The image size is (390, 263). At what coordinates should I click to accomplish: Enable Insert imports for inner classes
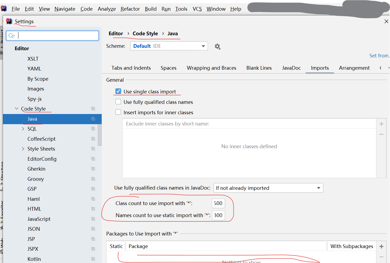click(x=118, y=112)
